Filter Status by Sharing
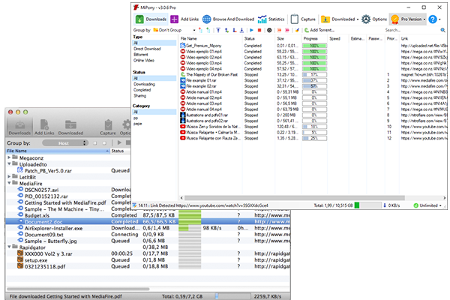Screen dimensions: 450x300 (x=139, y=95)
